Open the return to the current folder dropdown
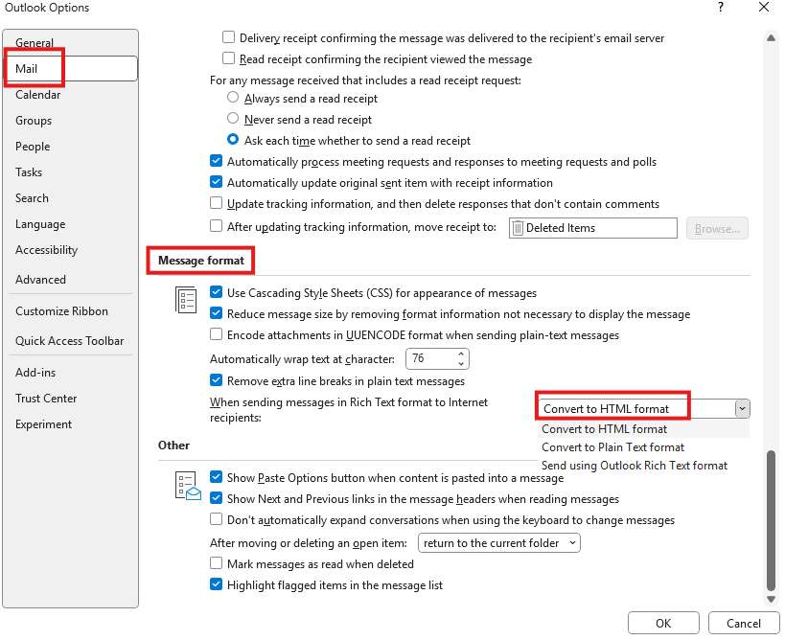The image size is (785, 640). [499, 543]
